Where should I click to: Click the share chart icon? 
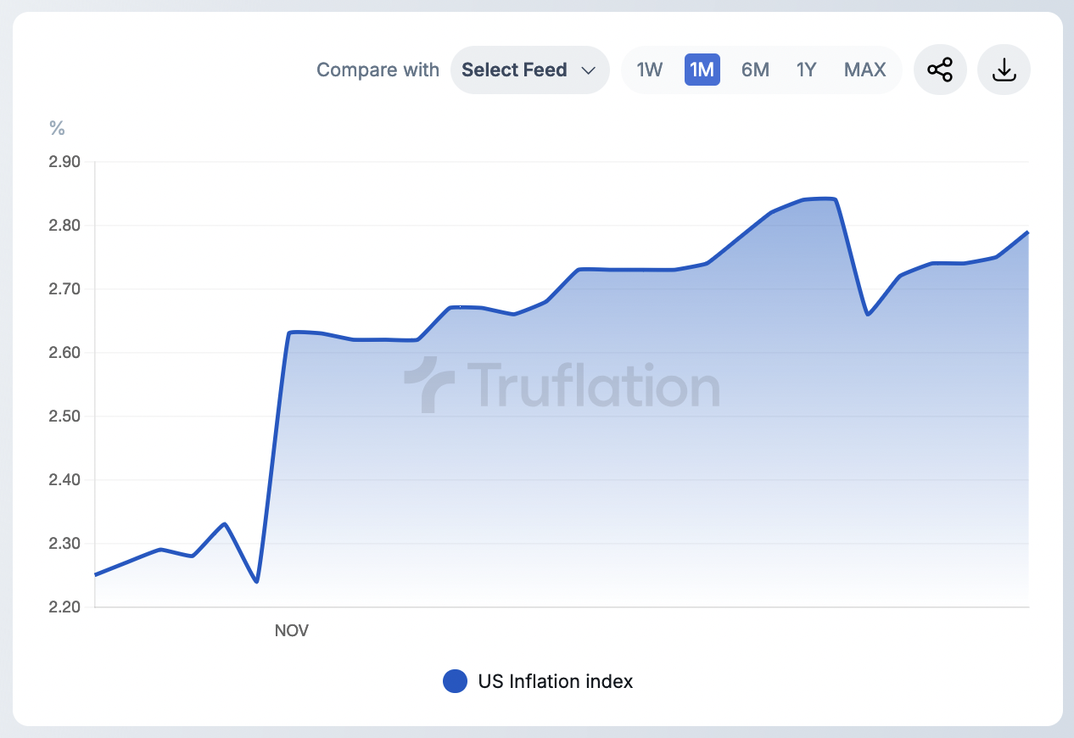(x=940, y=70)
